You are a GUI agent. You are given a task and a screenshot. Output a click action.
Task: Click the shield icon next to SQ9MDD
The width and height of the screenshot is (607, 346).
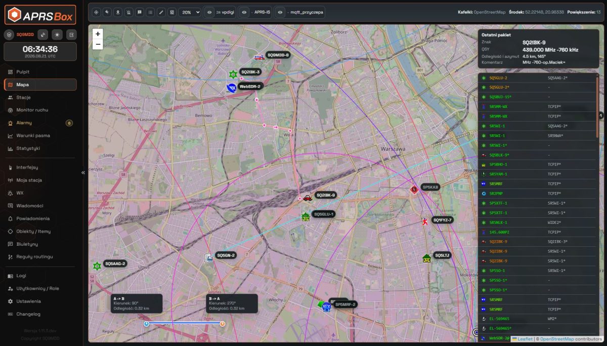tap(10, 34)
